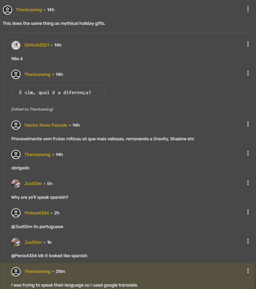Click Thenicewing's avatar on the top comment
This screenshot has height=289, width=256.
point(7,10)
